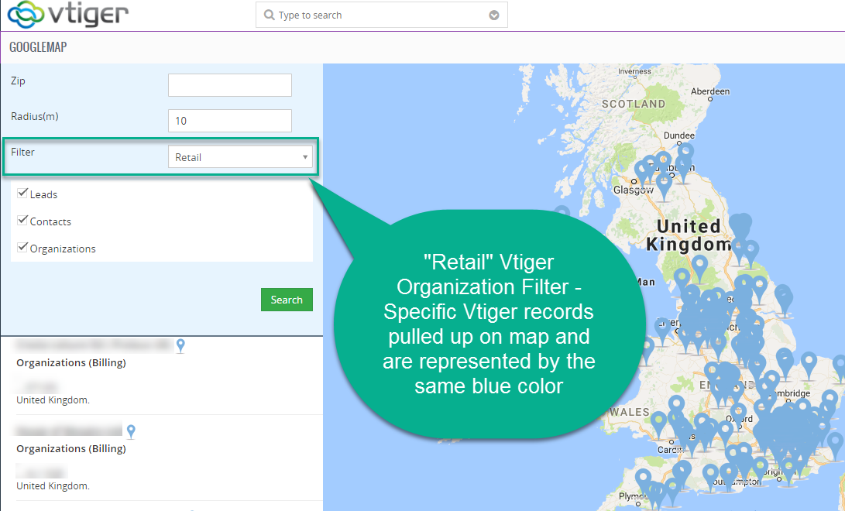This screenshot has height=511, width=845.
Task: Open first Organizations (Billing) result
Action: [x=71, y=362]
